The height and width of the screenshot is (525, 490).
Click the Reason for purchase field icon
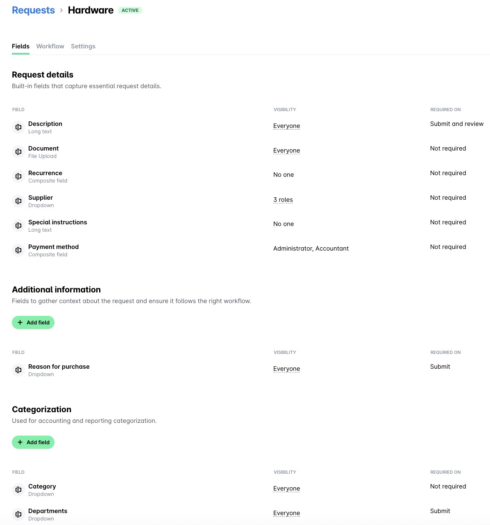18,370
